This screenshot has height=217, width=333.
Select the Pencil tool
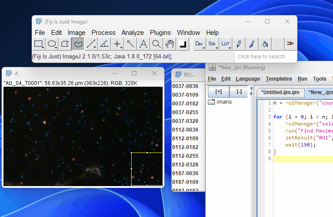pos(239,44)
